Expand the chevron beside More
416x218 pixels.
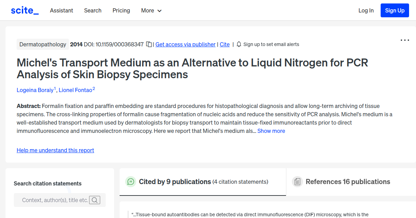(x=160, y=11)
